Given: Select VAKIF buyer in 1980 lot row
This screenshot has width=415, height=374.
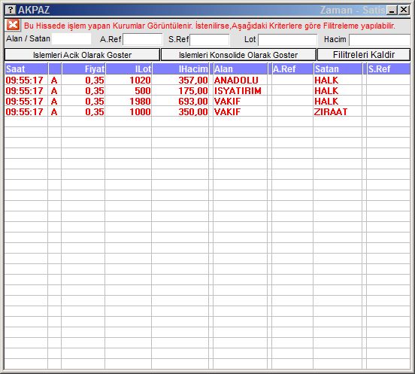Looking at the screenshot, I should pyautogui.click(x=240, y=101).
